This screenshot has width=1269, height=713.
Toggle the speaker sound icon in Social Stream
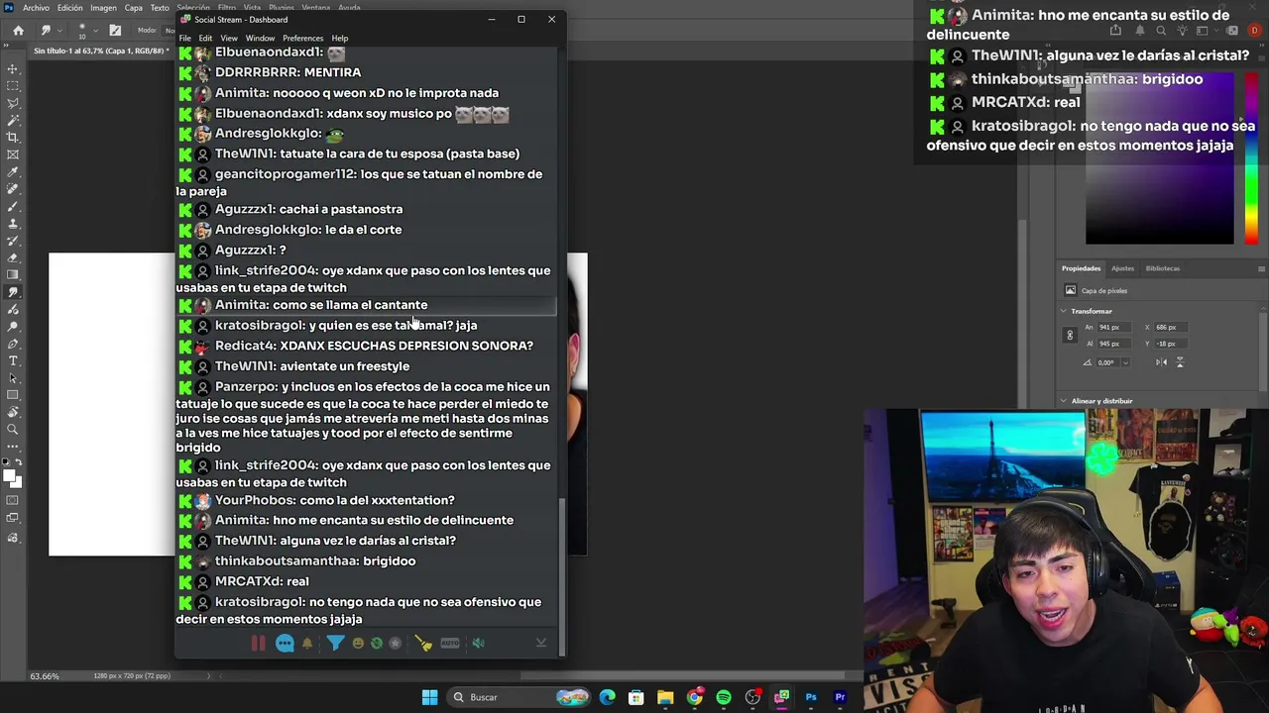click(x=479, y=644)
